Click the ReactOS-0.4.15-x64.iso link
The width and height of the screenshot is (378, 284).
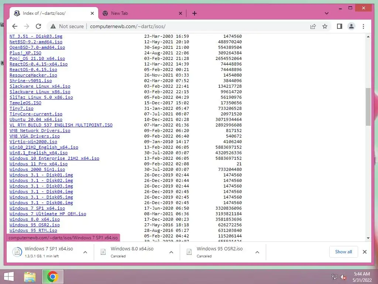click(x=38, y=64)
